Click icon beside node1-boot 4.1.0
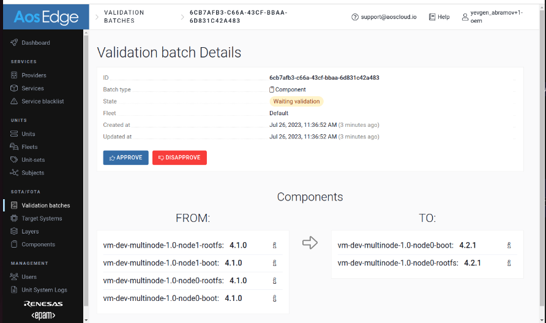 point(274,263)
